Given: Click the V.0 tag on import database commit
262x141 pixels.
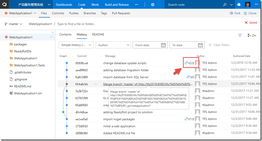Looking at the screenshot, I should (190, 77).
